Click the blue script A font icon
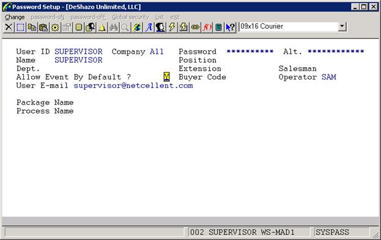Viewport: 381px width, 240px height. [149, 27]
